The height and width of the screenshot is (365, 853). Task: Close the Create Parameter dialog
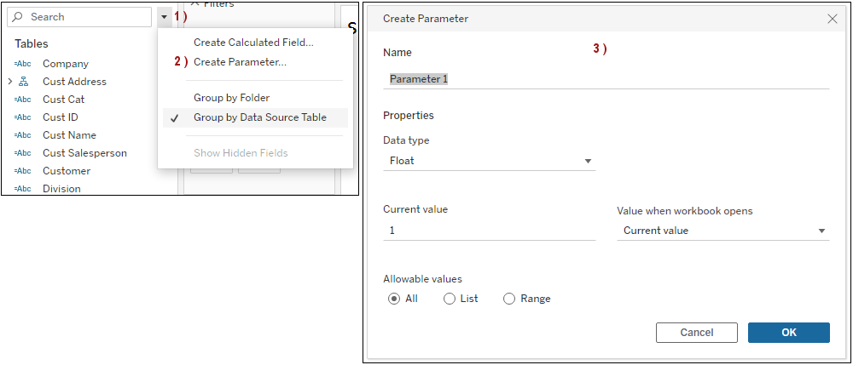[833, 19]
